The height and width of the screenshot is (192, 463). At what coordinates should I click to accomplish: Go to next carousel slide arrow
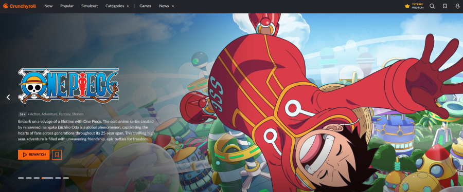[x=454, y=97]
